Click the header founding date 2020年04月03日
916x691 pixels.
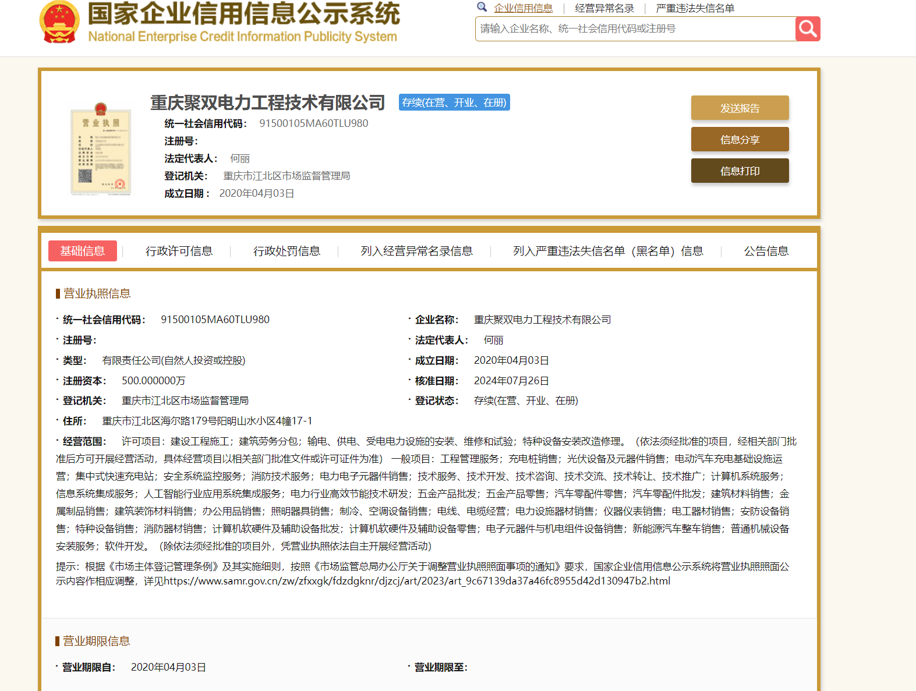pyautogui.click(x=257, y=193)
